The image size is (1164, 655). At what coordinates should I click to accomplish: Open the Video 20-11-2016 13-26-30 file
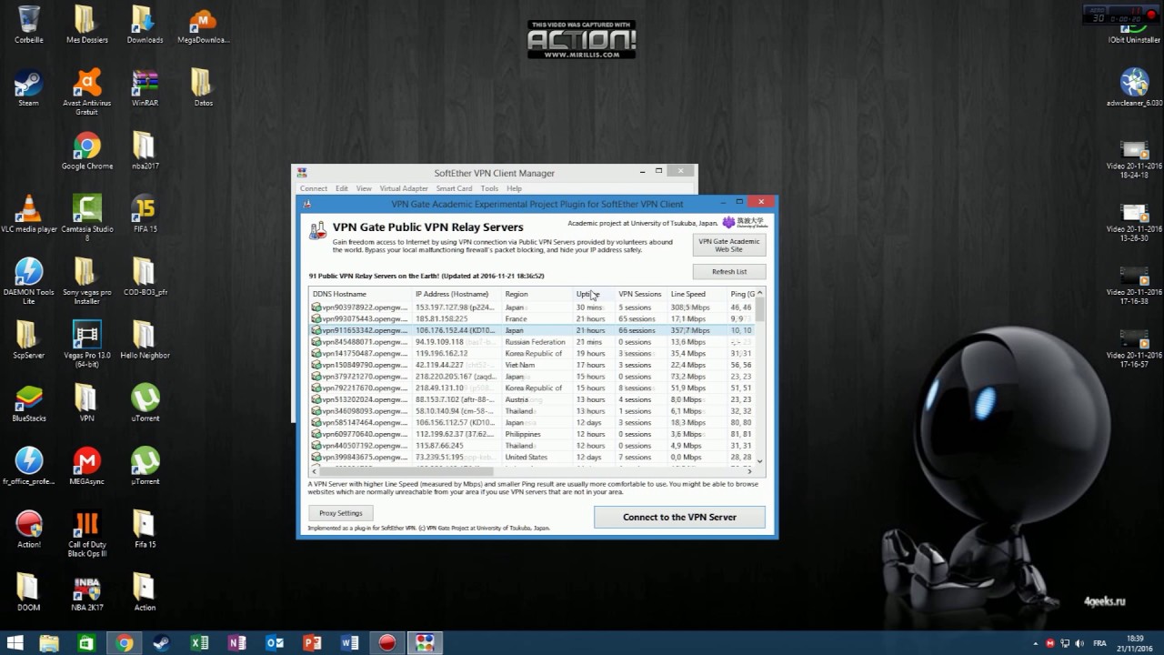[x=1134, y=222]
